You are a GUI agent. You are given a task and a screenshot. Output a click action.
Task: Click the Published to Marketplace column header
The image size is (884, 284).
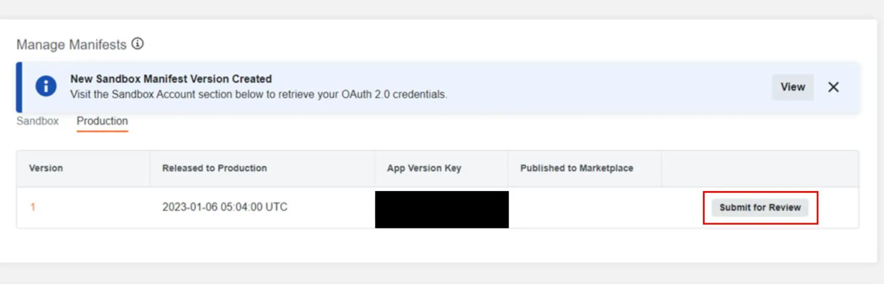coord(577,168)
